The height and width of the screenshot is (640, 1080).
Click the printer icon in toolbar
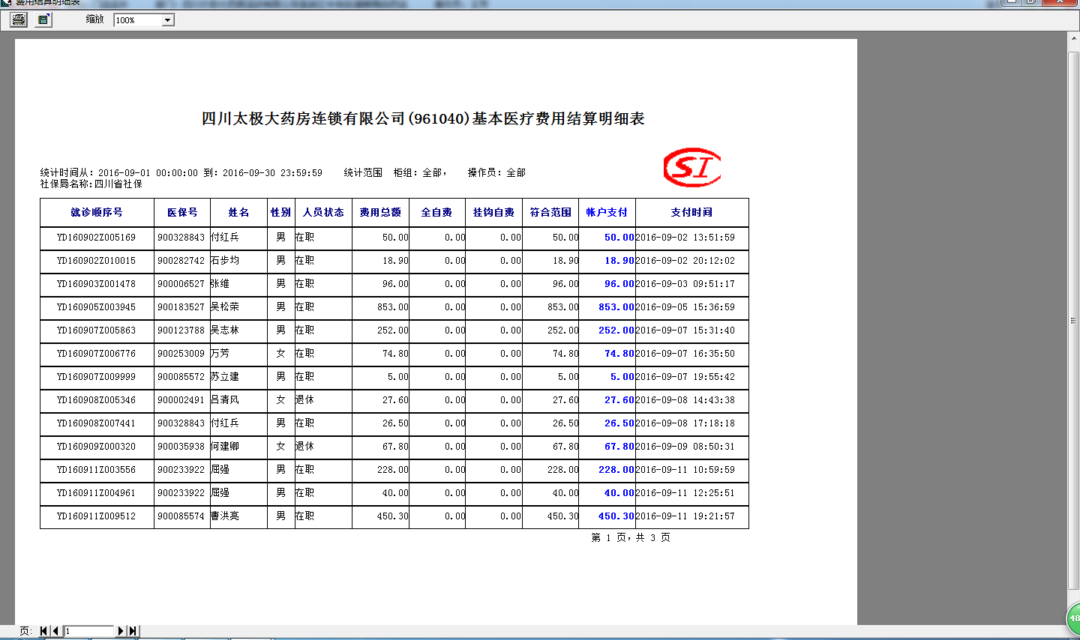pyautogui.click(x=19, y=19)
